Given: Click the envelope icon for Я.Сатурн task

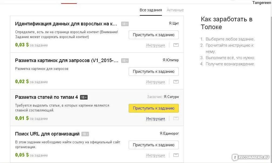Looking at the screenshot, I should [176, 118].
